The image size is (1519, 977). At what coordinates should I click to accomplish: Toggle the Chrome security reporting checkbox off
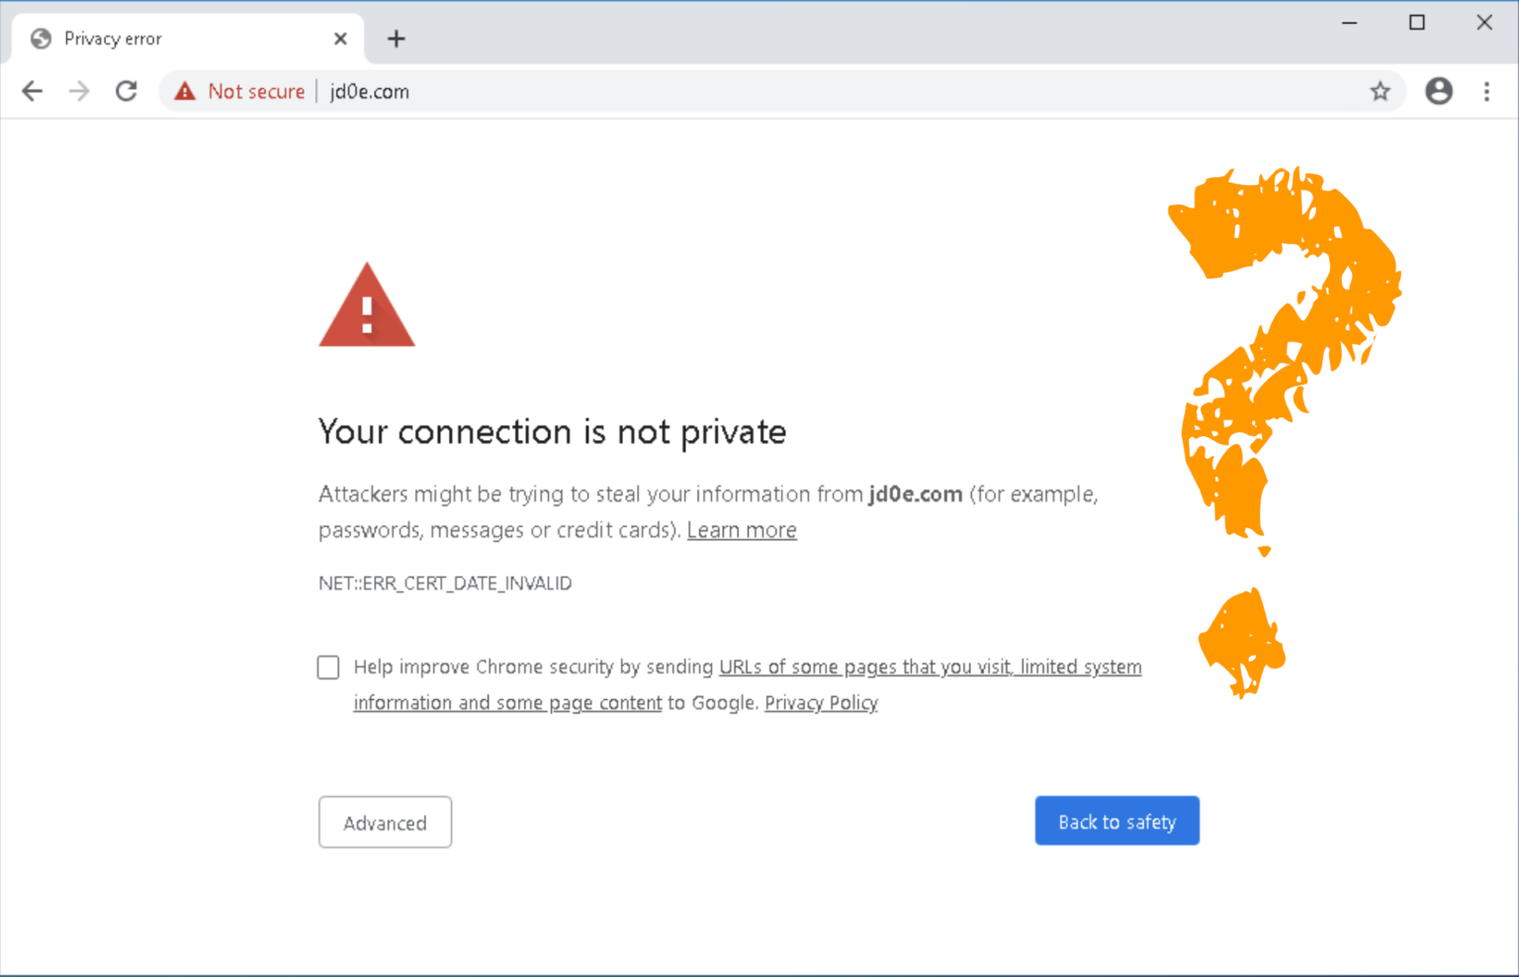pyautogui.click(x=327, y=667)
